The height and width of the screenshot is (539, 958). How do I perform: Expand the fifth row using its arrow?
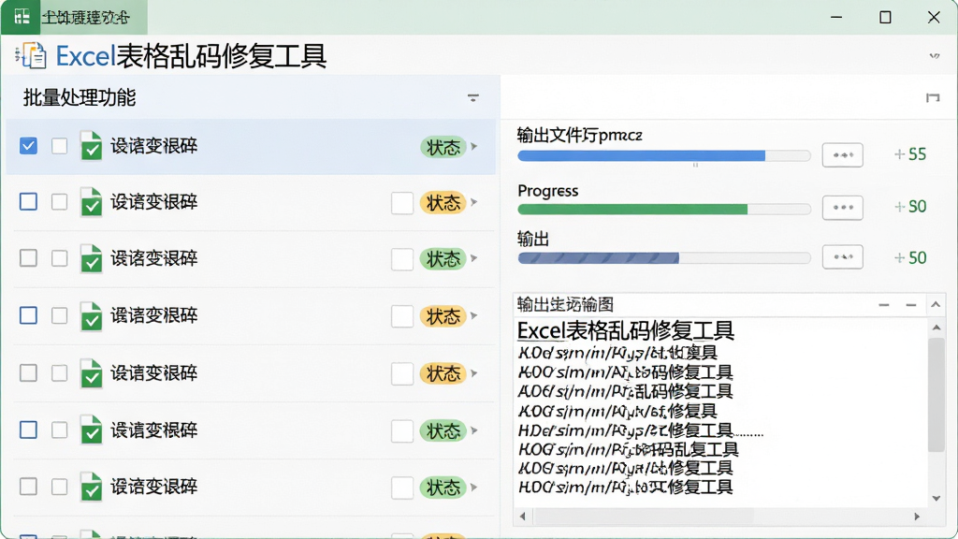point(474,373)
